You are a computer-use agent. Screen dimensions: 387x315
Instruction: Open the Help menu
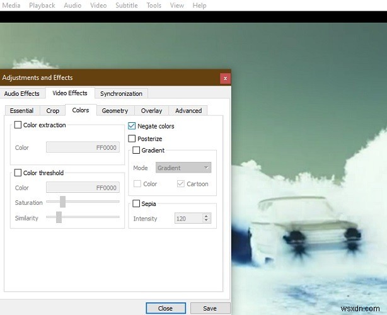[199, 5]
